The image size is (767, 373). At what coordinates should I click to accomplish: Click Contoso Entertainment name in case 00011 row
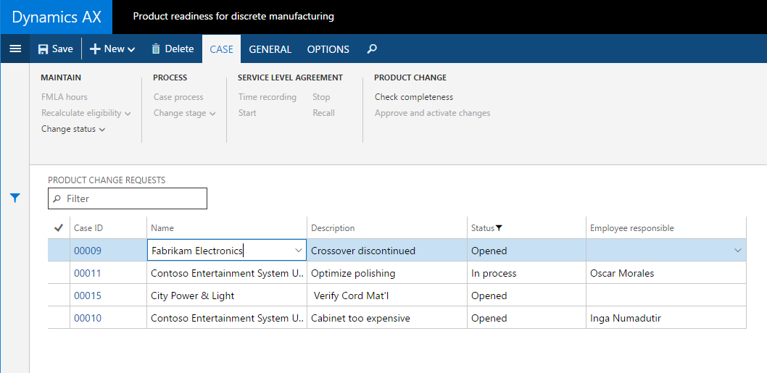(x=227, y=273)
